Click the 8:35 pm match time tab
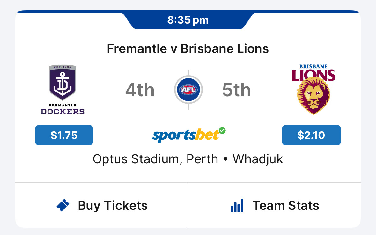 tap(188, 20)
